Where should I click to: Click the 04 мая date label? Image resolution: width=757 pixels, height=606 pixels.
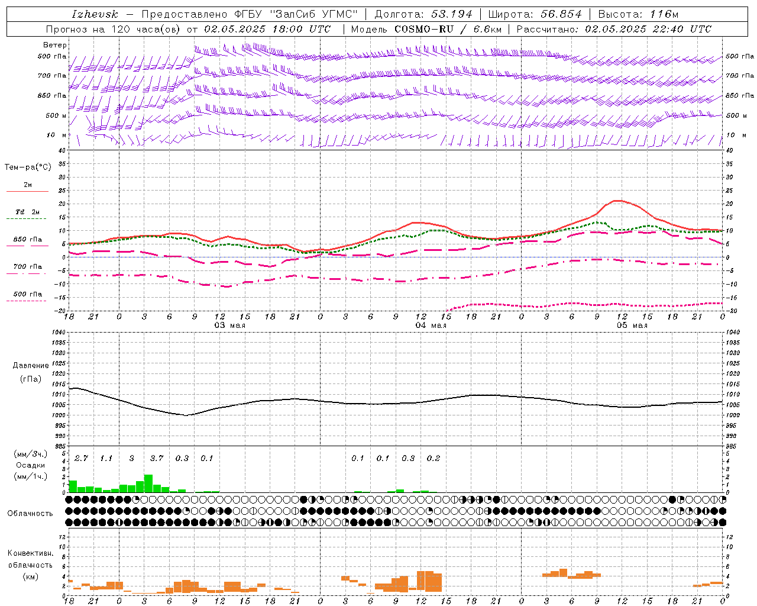pos(431,325)
